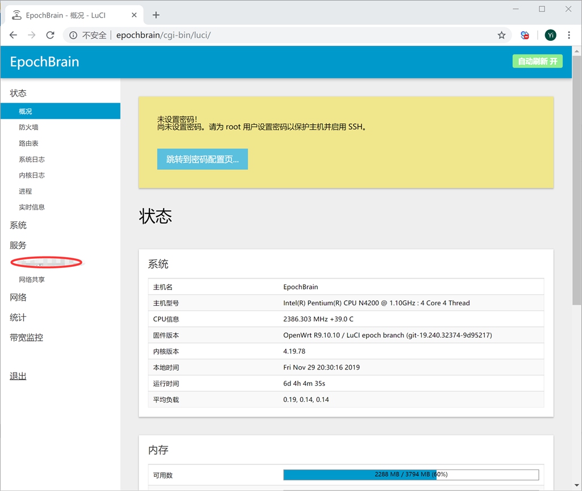The image size is (582, 491).
Task: Click the 主机型号 row label
Action: coord(166,303)
